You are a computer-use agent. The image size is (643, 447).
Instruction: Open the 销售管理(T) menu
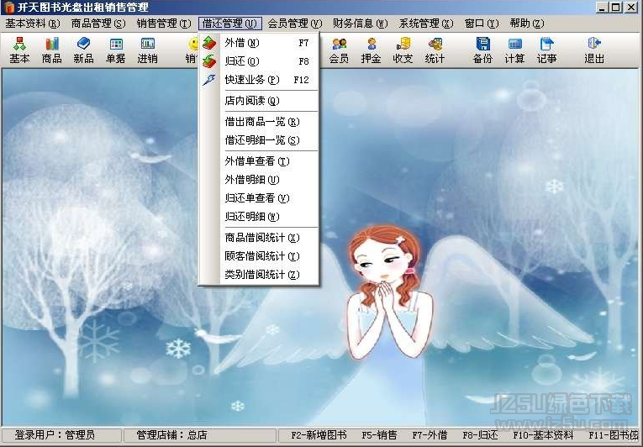tap(164, 24)
